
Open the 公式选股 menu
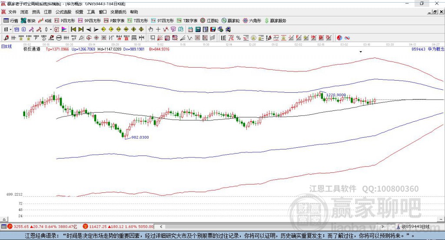coord(63,12)
